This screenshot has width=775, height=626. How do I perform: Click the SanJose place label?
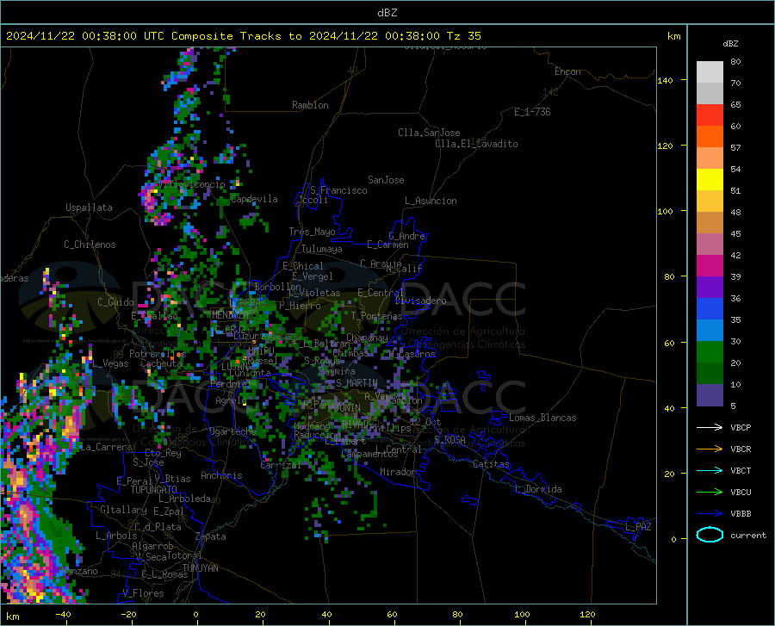[386, 180]
